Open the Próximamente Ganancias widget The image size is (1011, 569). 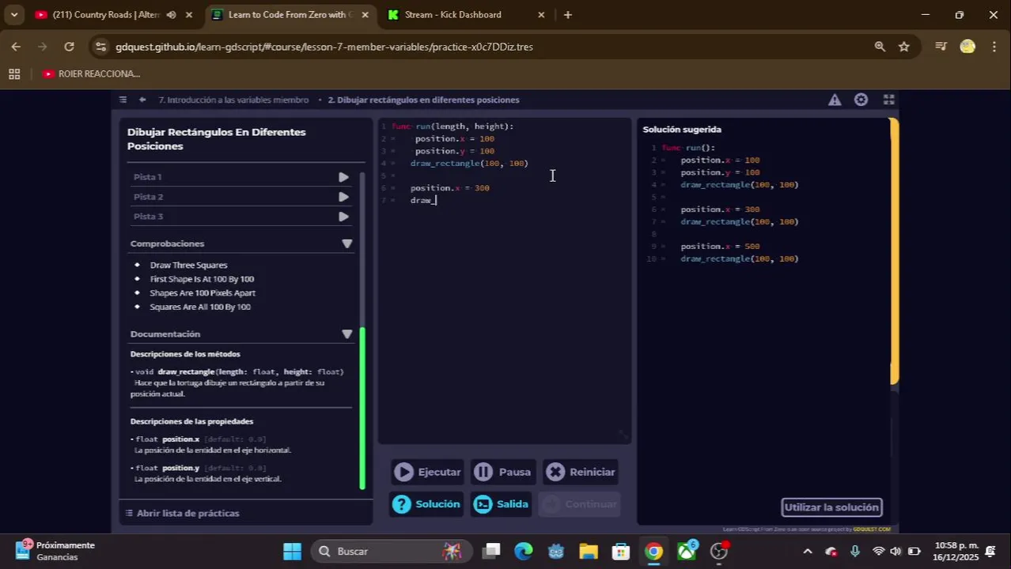tap(55, 551)
